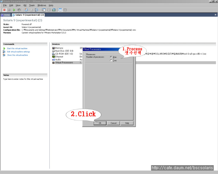Click the 'Number of processors' label

(x=95, y=57)
